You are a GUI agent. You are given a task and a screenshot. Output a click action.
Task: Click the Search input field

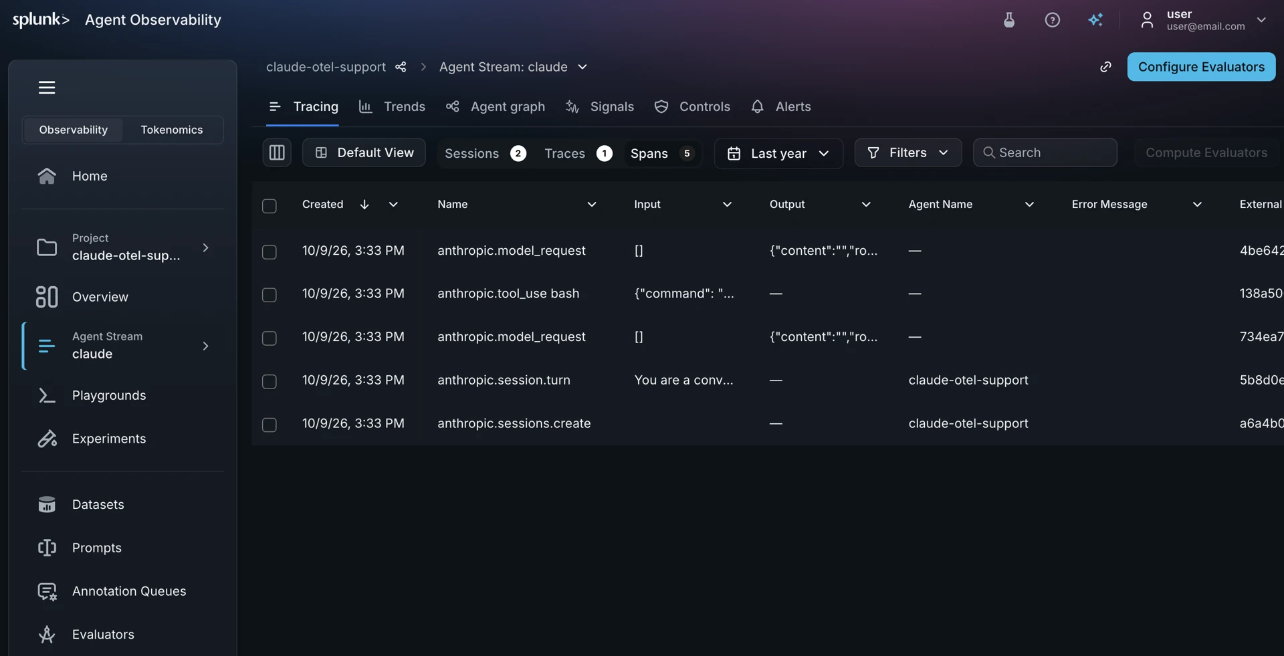pyautogui.click(x=1045, y=153)
